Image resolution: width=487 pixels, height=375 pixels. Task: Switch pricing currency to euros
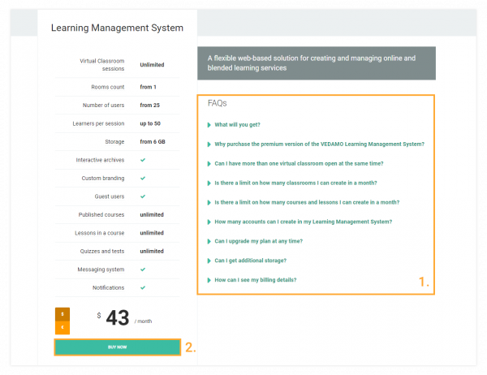click(x=62, y=328)
